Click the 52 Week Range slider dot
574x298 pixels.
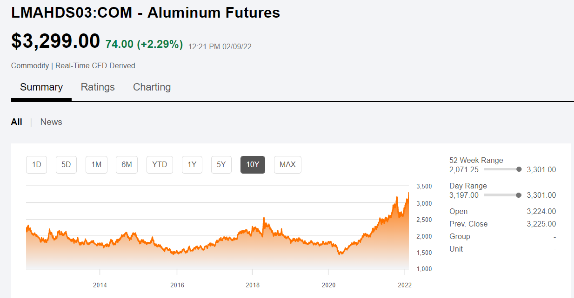pos(519,169)
